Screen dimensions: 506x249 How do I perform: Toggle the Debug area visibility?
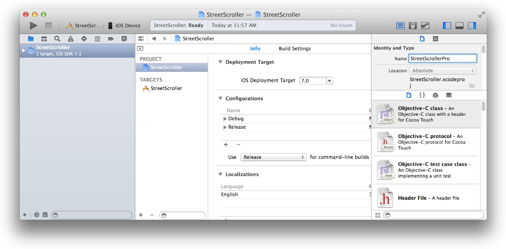pos(459,26)
